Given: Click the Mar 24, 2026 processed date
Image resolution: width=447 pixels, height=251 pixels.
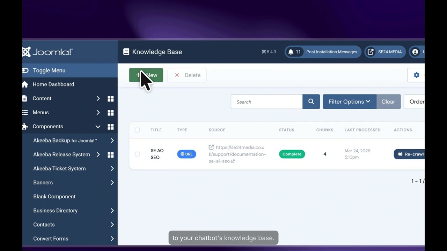Looking at the screenshot, I should (x=357, y=154).
